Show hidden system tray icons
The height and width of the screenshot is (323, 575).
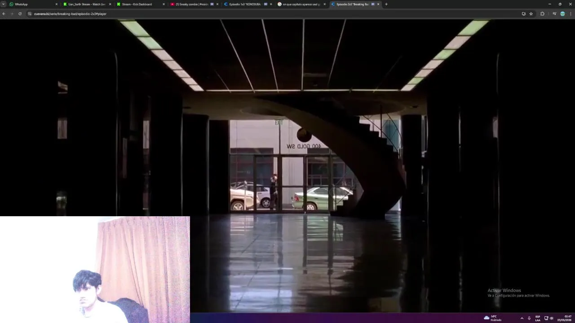[522, 318]
